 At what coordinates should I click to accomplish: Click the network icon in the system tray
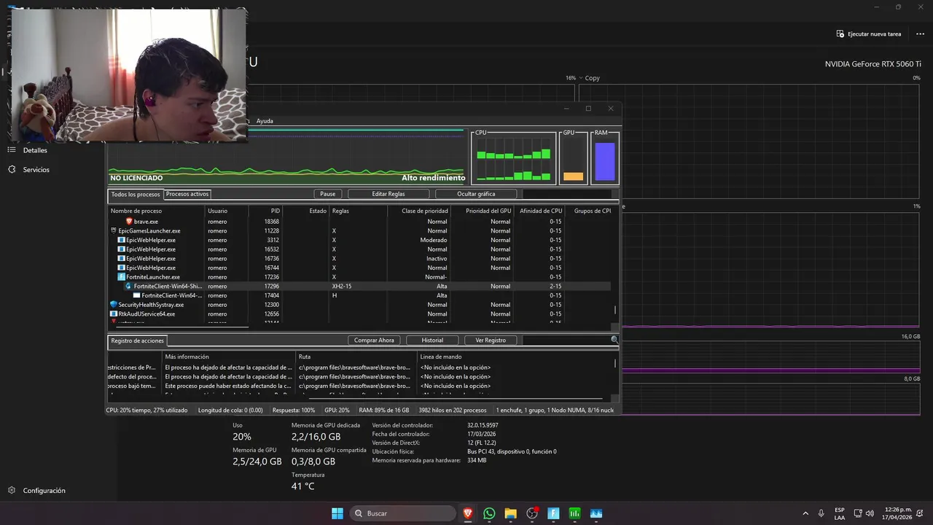(x=858, y=513)
